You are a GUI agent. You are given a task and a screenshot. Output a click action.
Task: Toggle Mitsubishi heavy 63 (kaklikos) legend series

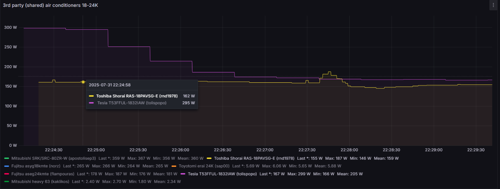40,182
